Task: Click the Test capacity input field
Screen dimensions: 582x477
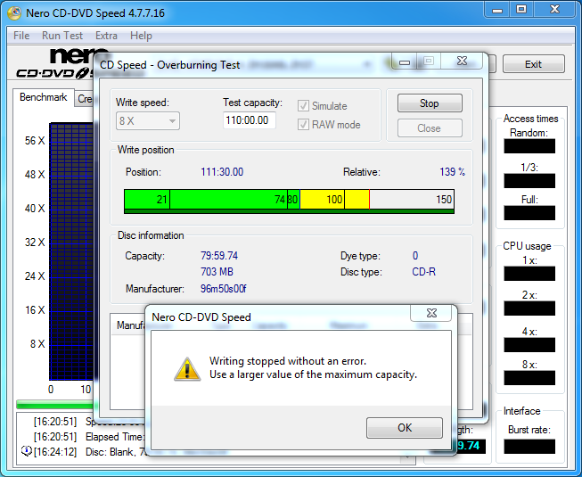Action: click(x=249, y=120)
